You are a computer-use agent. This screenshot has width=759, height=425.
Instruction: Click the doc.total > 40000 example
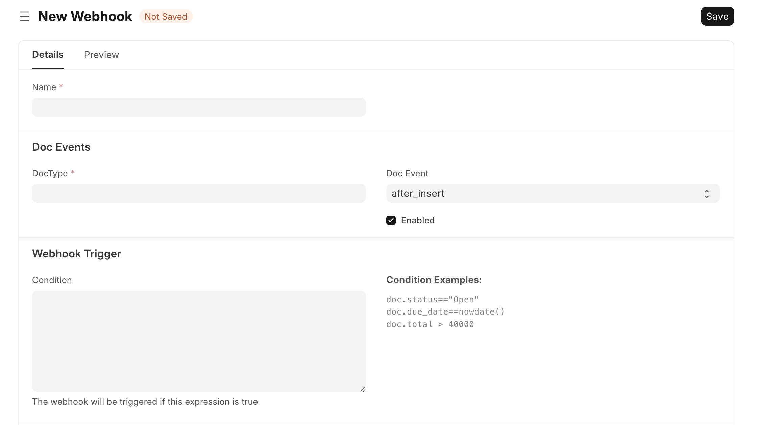tap(430, 324)
